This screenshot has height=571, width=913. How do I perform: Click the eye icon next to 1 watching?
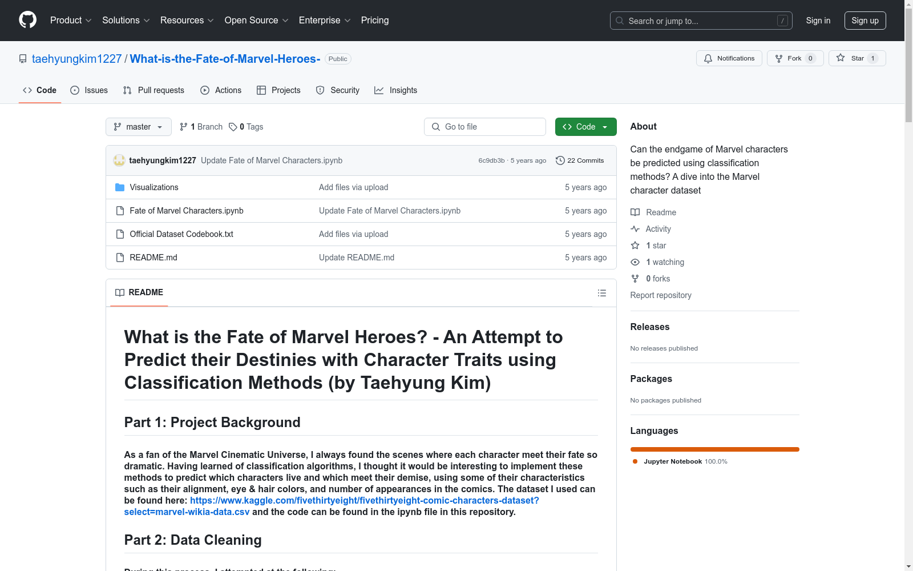(635, 262)
